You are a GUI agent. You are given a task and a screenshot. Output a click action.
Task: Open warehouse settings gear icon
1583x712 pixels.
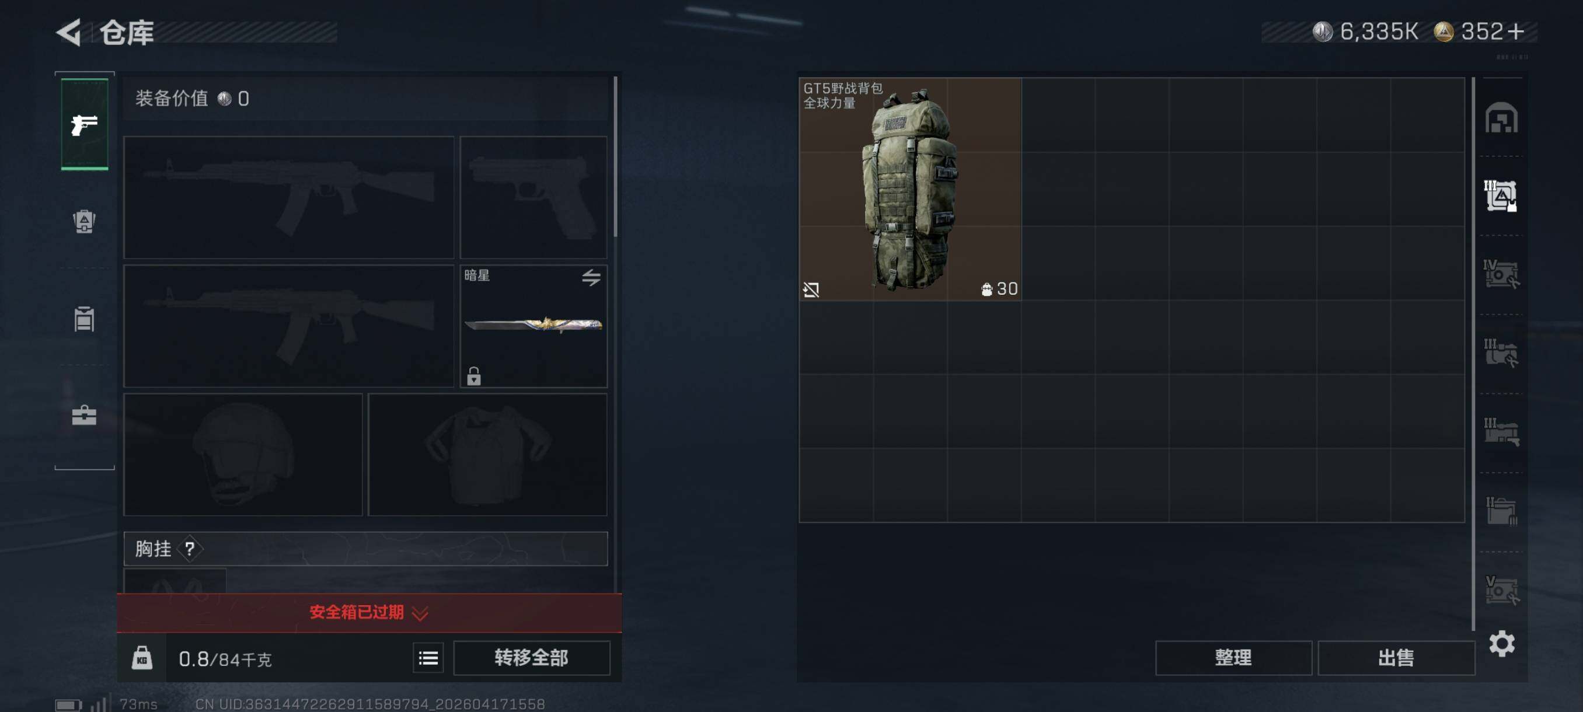pyautogui.click(x=1502, y=643)
